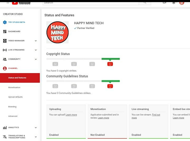Click the notifications bell icon
190x141 pixels.
point(174,3)
